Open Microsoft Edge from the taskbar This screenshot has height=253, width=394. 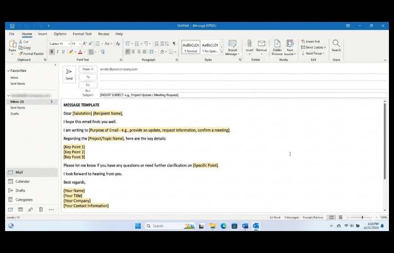tap(223, 226)
